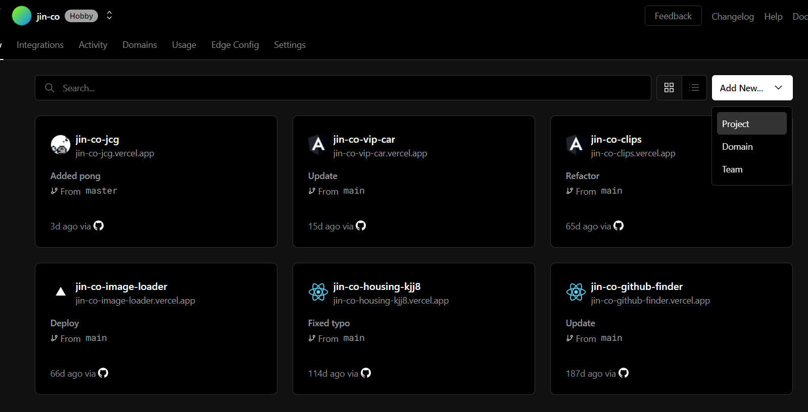Open the jin-co-vip-car project title
The image size is (808, 412).
pos(364,139)
